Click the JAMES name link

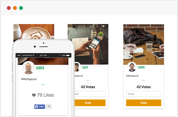(40, 68)
